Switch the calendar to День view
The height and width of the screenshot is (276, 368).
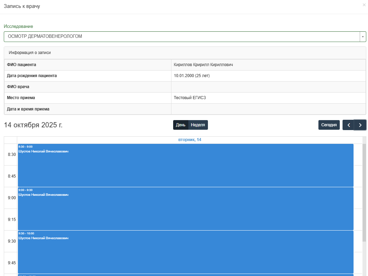click(181, 125)
